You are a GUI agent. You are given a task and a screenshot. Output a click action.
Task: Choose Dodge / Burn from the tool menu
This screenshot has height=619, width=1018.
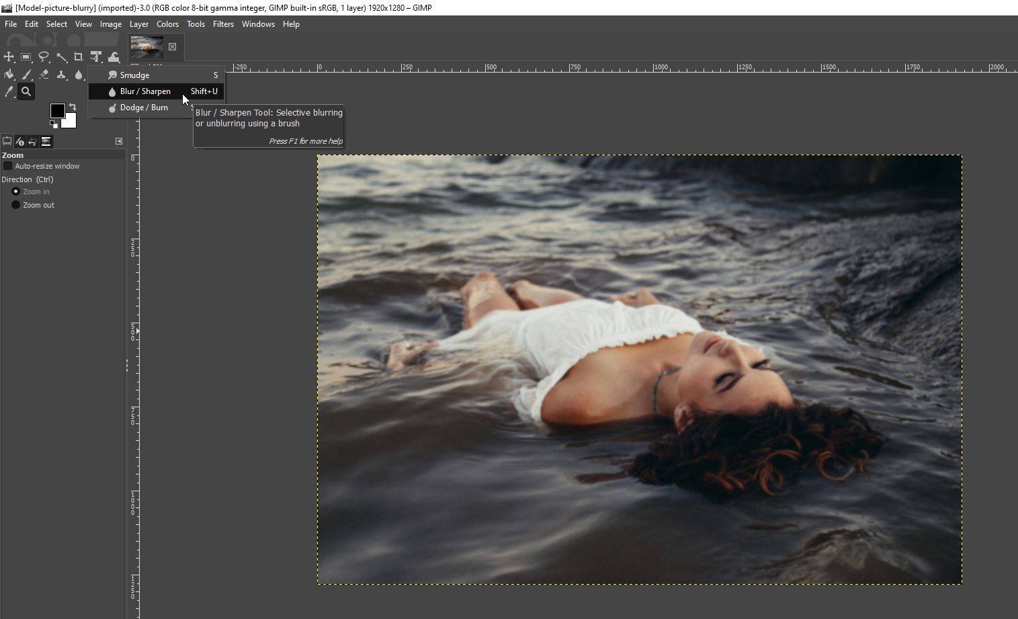(x=144, y=108)
